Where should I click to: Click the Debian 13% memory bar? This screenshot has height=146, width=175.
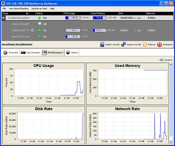100,30
